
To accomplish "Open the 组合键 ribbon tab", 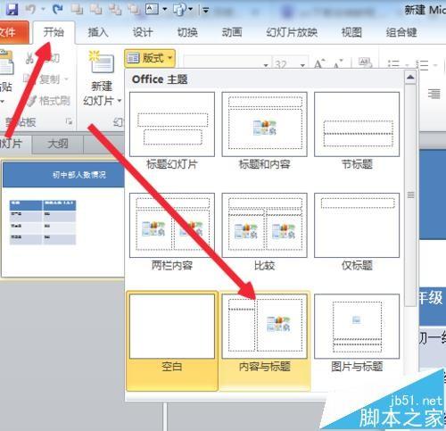I will [x=401, y=32].
